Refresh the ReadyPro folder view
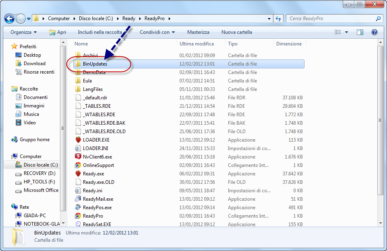The height and width of the screenshot is (251, 387). click(278, 19)
